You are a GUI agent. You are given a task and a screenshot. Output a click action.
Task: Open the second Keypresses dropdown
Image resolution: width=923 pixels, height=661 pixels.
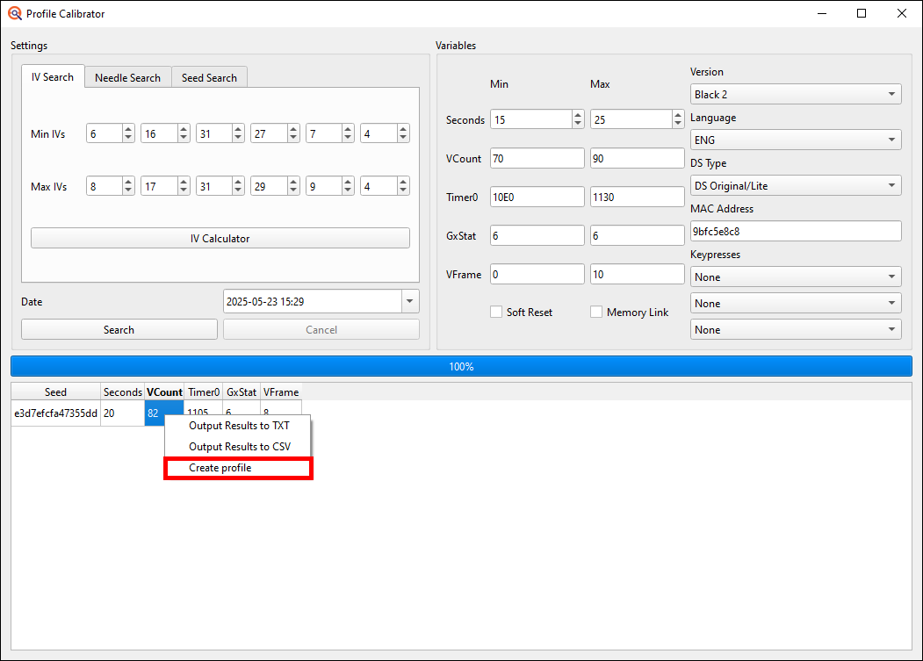pos(796,303)
